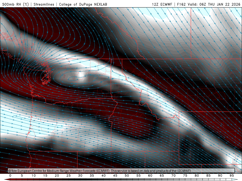
Task: Click the colorbar label "65"
Action: (x=162, y=176)
